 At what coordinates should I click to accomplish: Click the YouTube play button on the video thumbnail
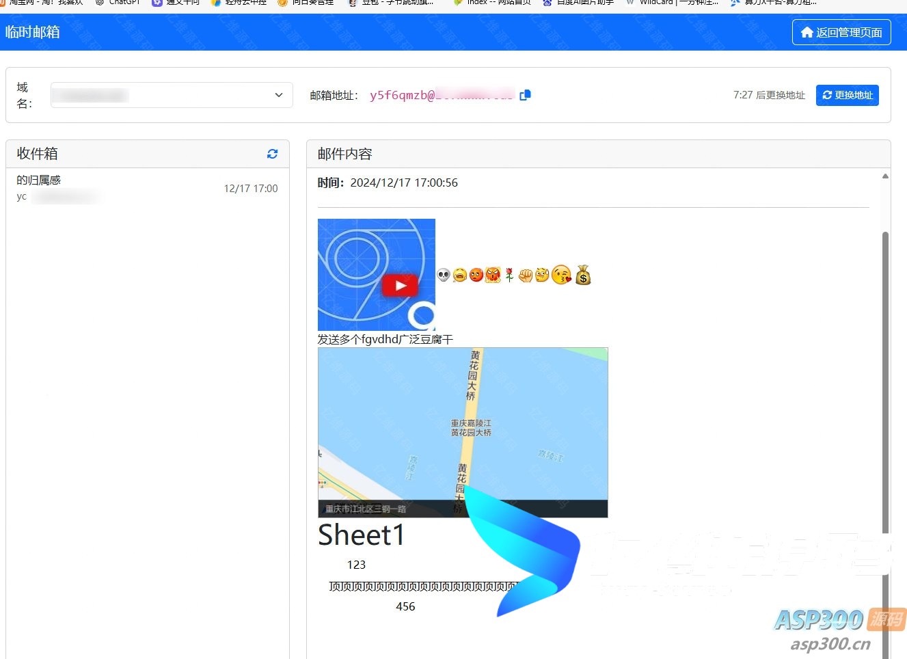pos(400,286)
